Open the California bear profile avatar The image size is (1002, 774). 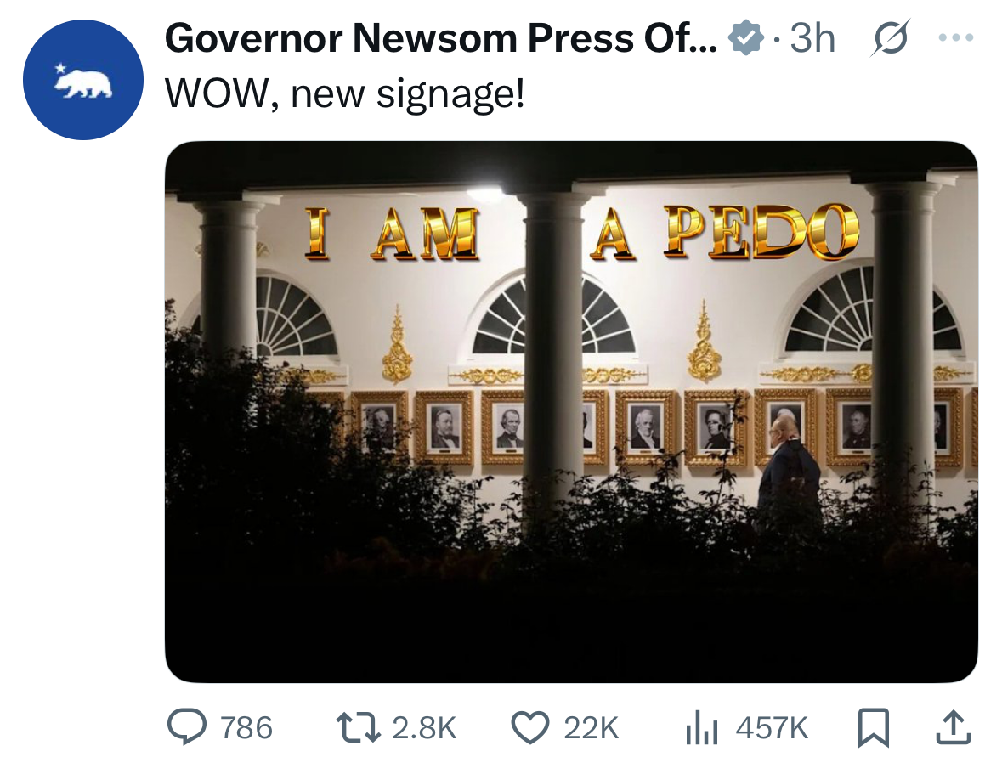pos(82,80)
